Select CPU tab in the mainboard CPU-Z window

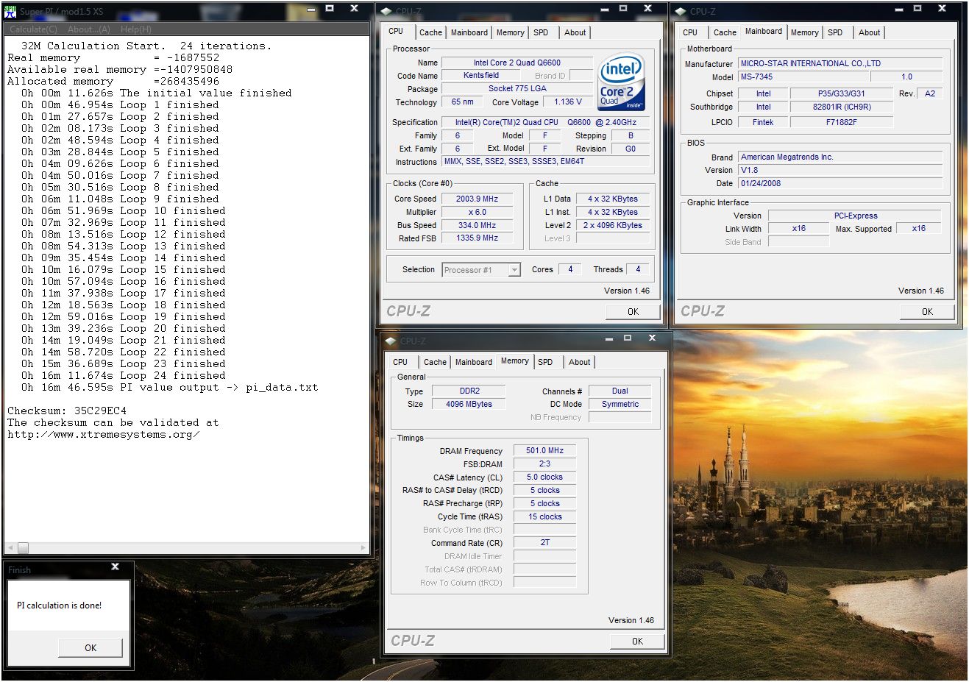[x=690, y=32]
